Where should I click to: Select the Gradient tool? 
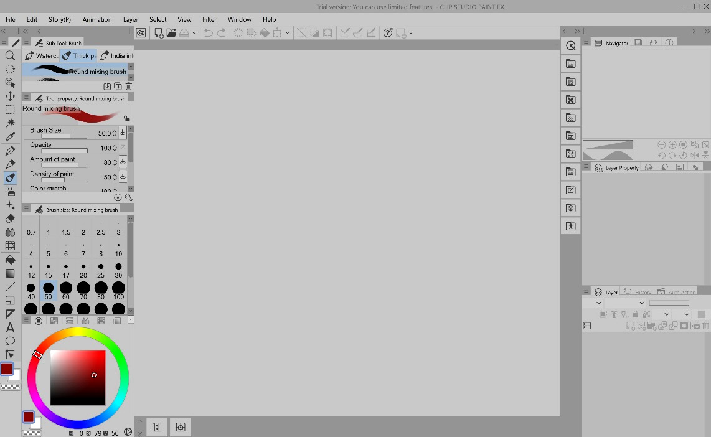(10, 273)
